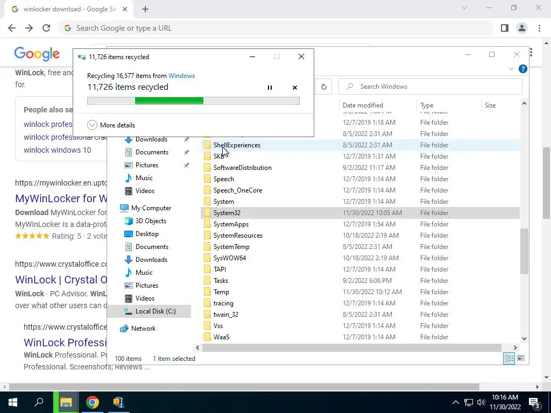Select the SystemTemp folder
This screenshot has width=551, height=413.
click(360, 246)
